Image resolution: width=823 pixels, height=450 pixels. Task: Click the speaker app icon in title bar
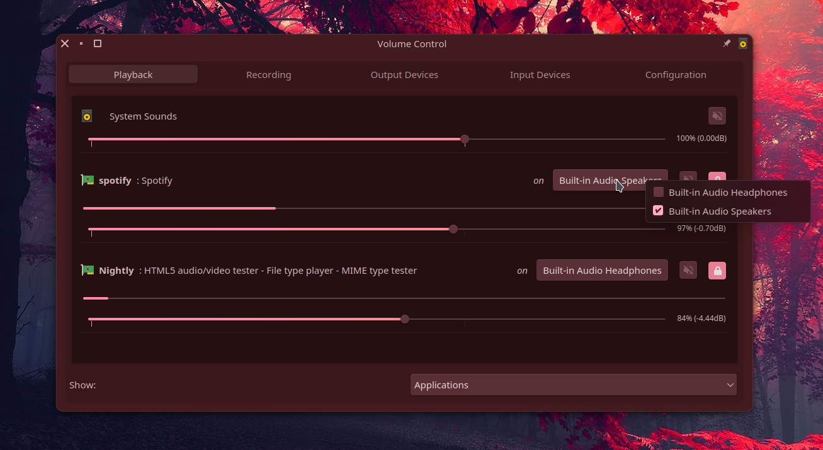[743, 43]
